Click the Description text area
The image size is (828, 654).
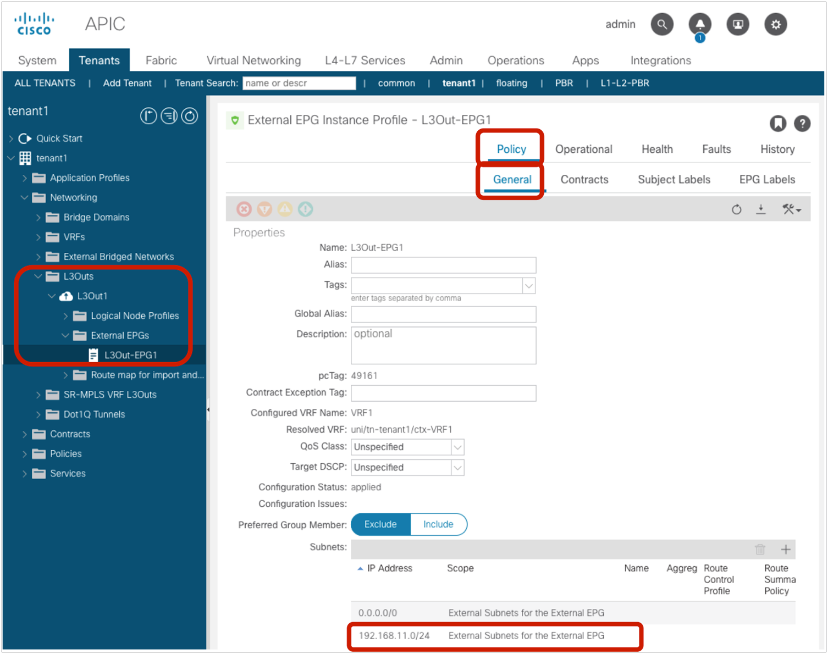pos(443,346)
